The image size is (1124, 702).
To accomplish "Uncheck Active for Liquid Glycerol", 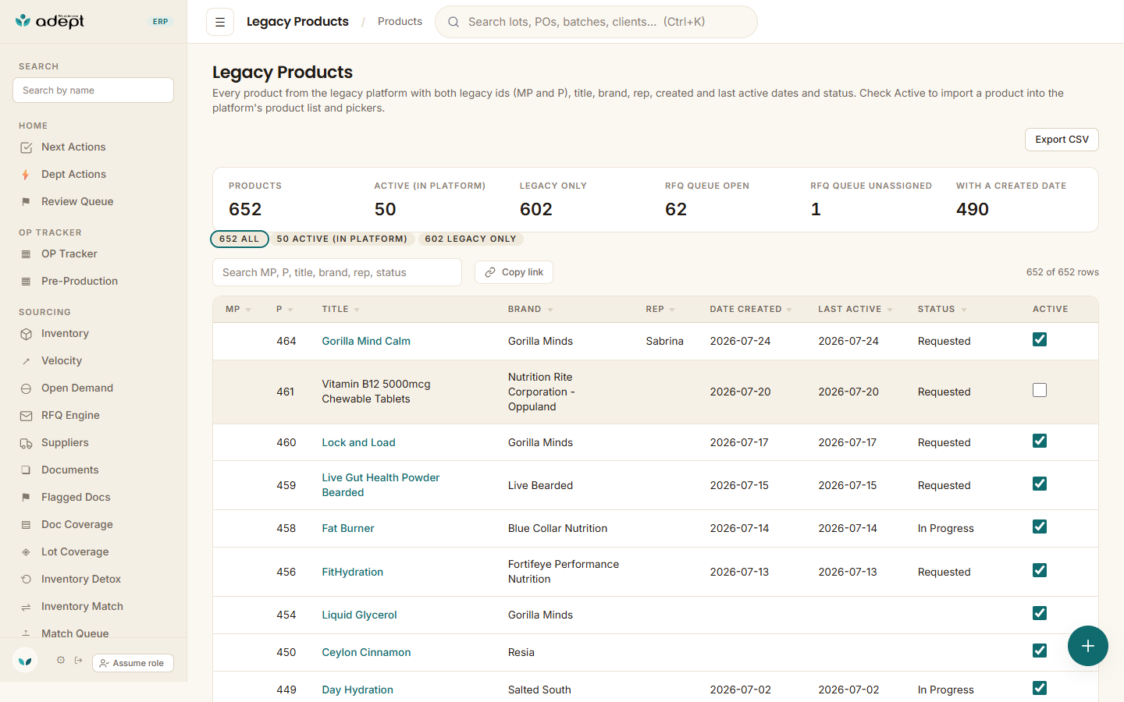I will [1040, 613].
